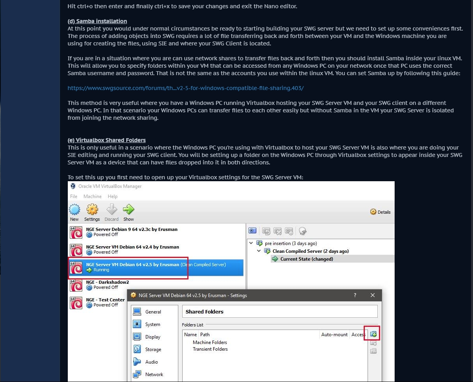Open the swgsource.com Samba guide link
This screenshot has width=473, height=382.
click(x=185, y=88)
